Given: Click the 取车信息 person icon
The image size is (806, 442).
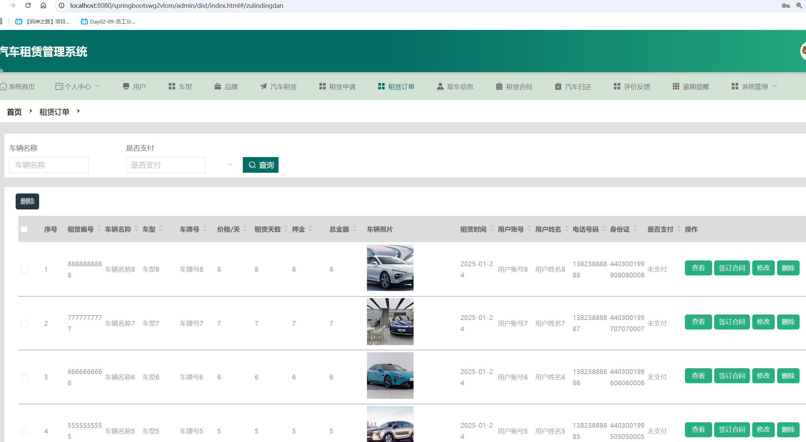Looking at the screenshot, I should tap(440, 86).
